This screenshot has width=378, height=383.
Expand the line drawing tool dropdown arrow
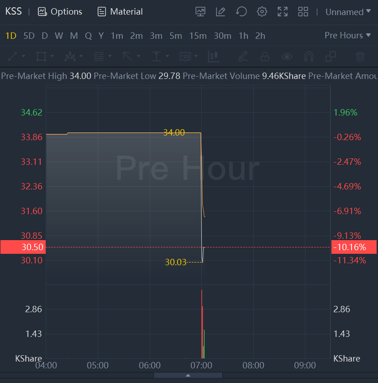23,57
